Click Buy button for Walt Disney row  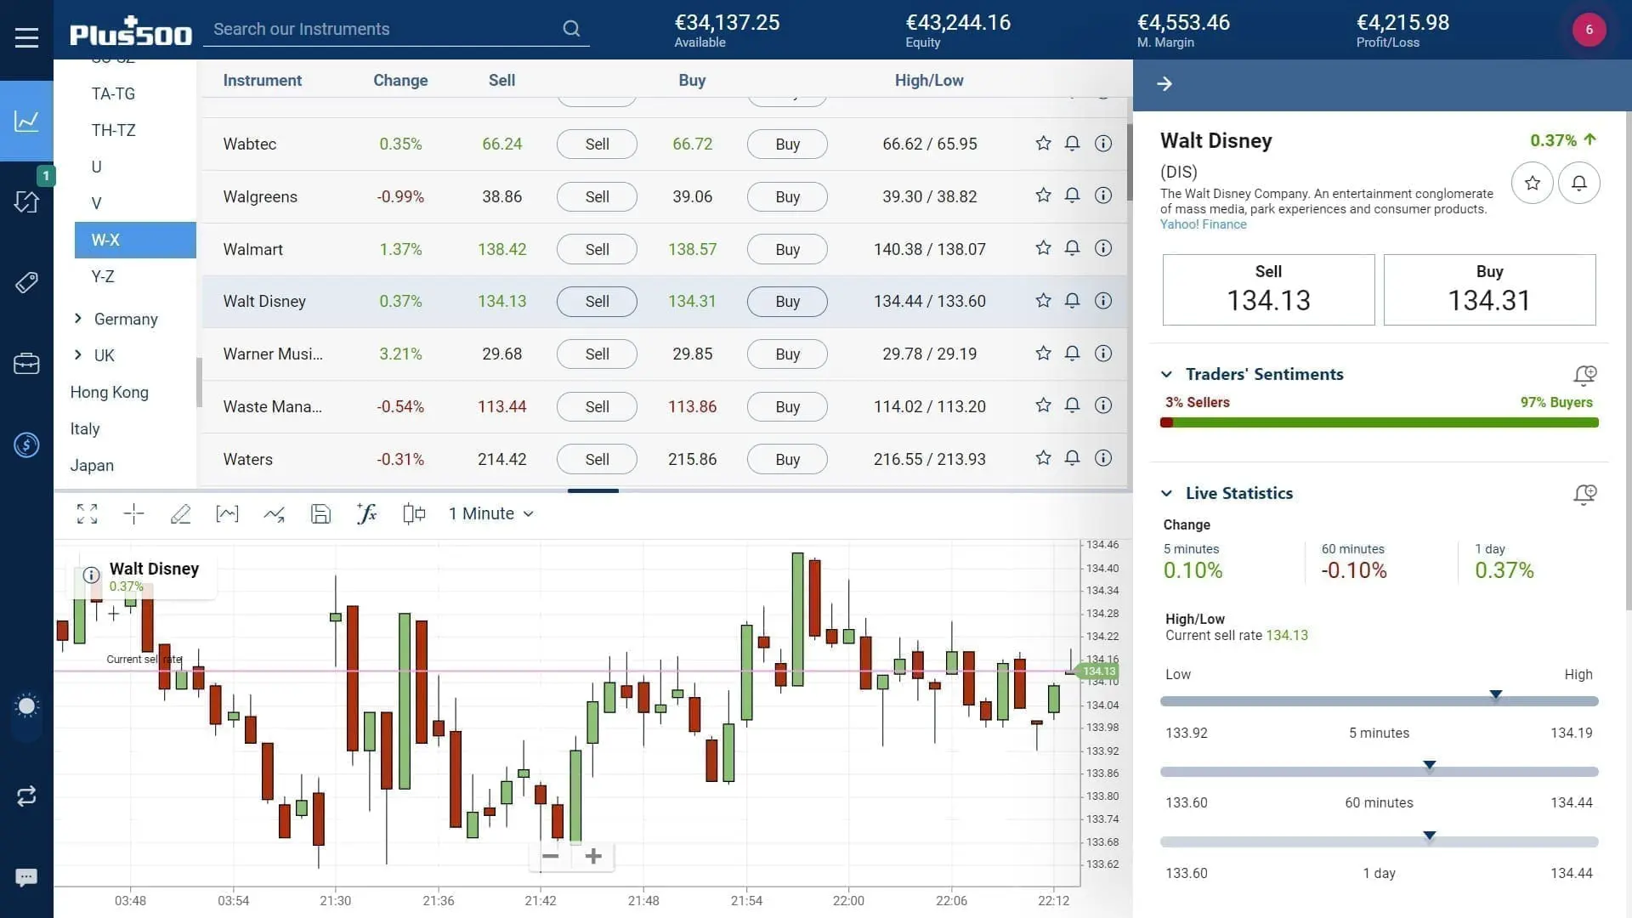pos(787,301)
